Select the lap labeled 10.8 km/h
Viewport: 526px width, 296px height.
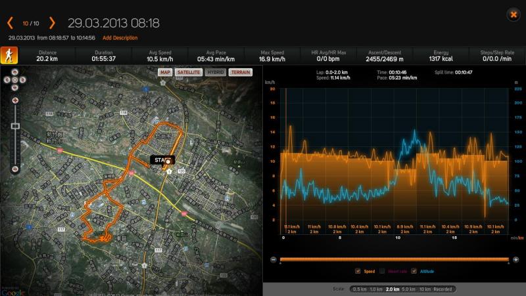(x=337, y=229)
